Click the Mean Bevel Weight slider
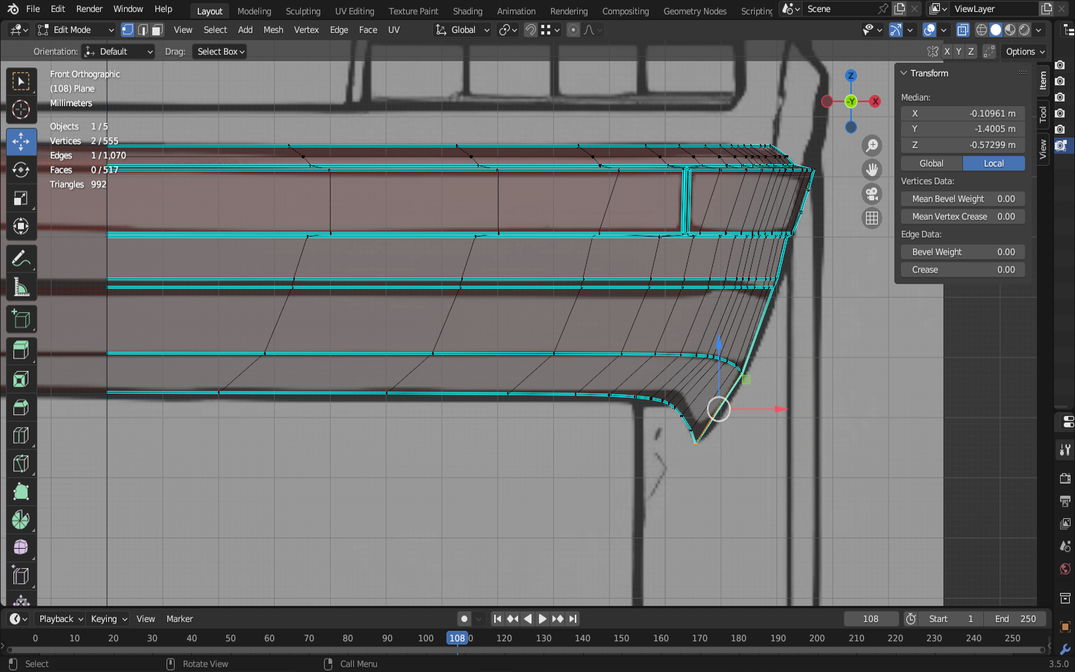The image size is (1075, 672). [963, 199]
